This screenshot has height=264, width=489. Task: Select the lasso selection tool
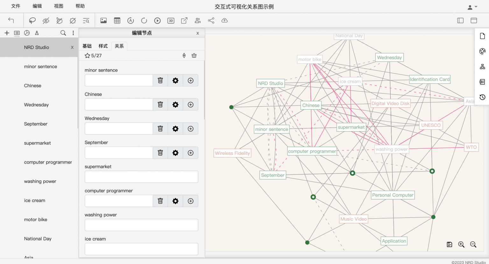click(32, 21)
